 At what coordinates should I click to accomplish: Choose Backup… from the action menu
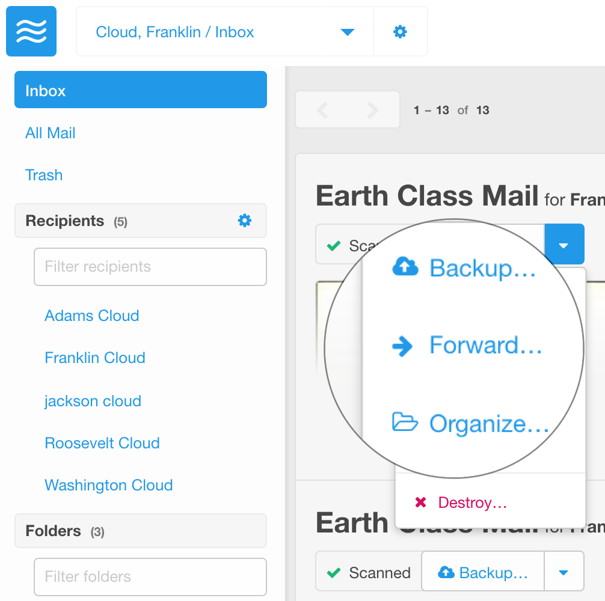[x=464, y=268]
